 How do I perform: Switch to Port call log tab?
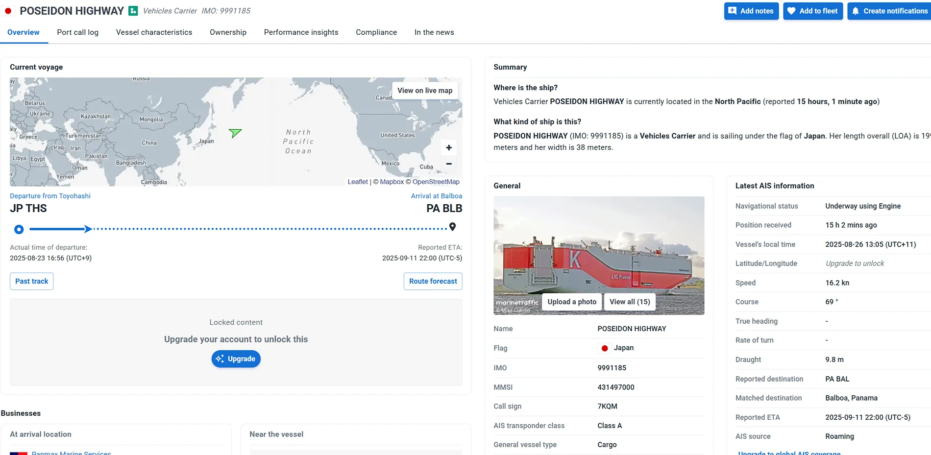tap(77, 32)
